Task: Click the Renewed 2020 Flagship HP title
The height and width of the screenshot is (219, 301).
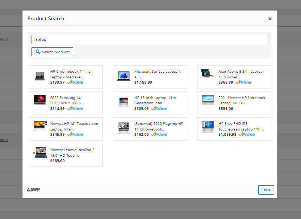Action: point(159,126)
